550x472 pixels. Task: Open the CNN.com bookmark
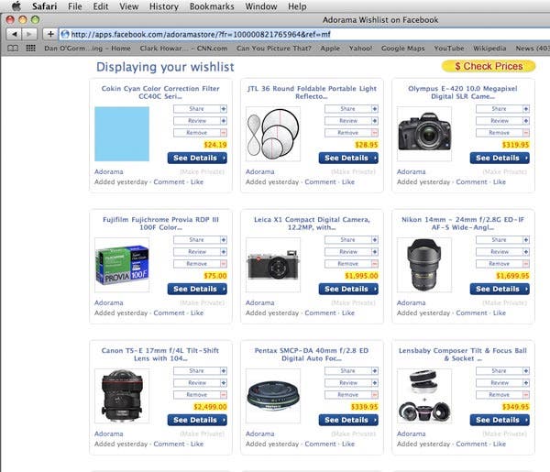click(x=183, y=49)
